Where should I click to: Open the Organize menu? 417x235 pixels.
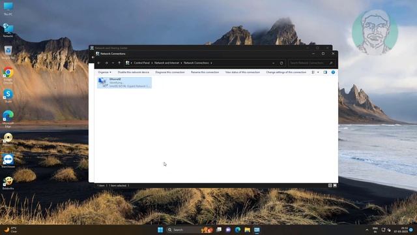[x=104, y=72]
